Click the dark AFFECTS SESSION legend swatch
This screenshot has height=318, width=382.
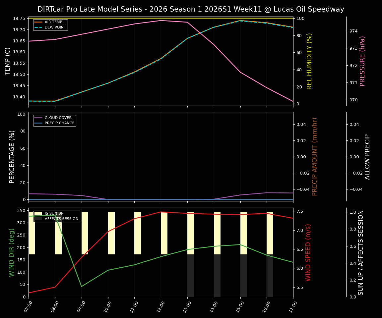click(x=37, y=218)
